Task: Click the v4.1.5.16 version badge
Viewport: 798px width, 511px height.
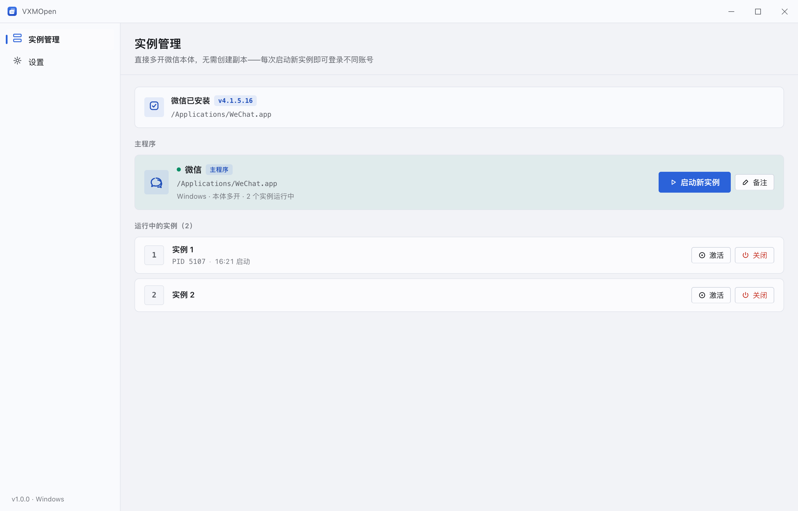Action: (x=235, y=101)
